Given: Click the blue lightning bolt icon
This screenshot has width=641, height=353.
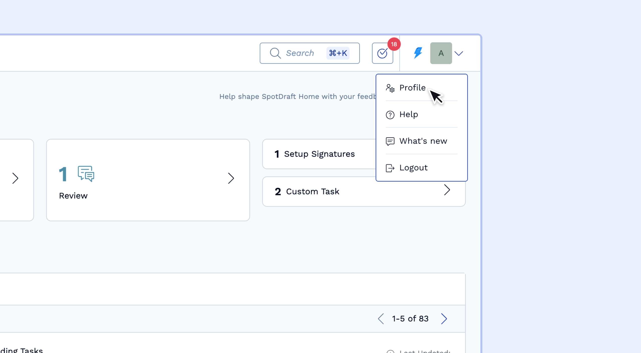Looking at the screenshot, I should (x=418, y=53).
